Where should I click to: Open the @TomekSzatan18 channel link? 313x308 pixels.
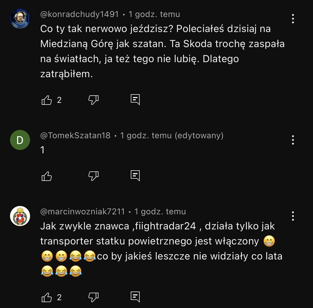pos(75,135)
